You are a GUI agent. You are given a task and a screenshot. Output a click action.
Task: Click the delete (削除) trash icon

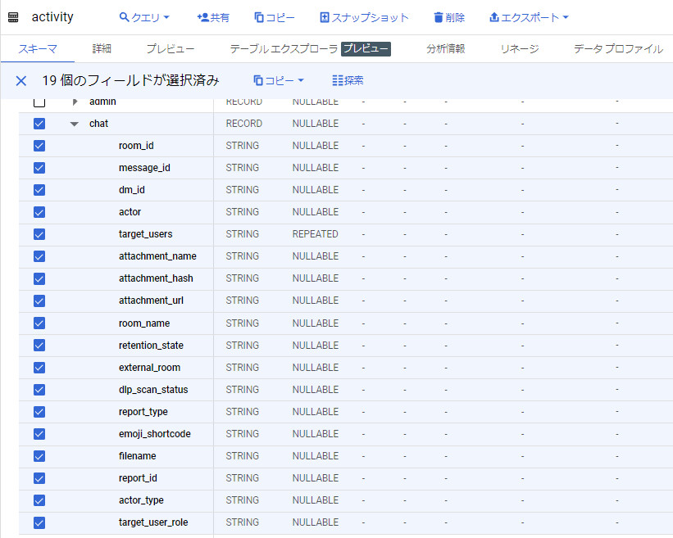point(439,17)
